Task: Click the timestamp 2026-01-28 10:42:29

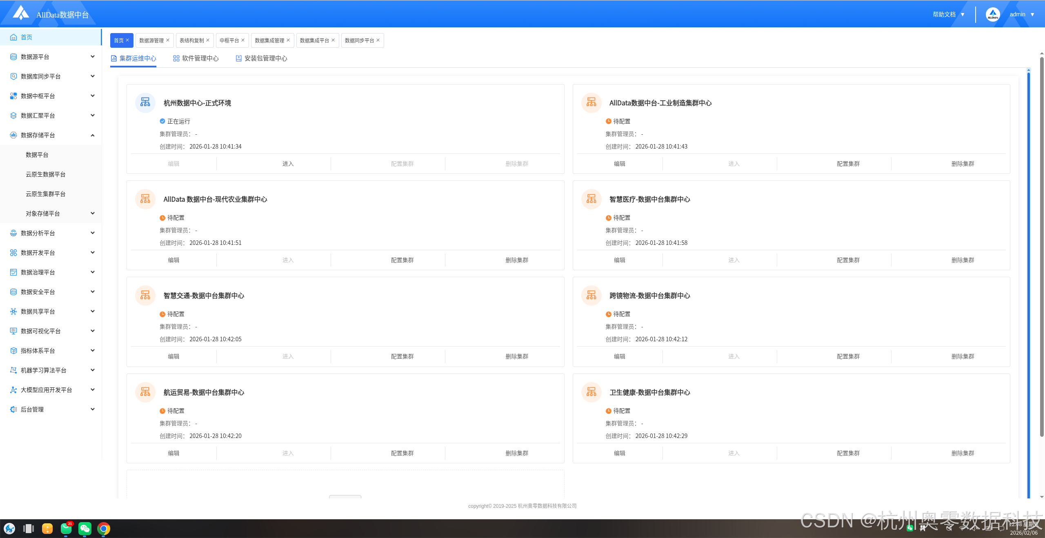Action: pos(661,436)
